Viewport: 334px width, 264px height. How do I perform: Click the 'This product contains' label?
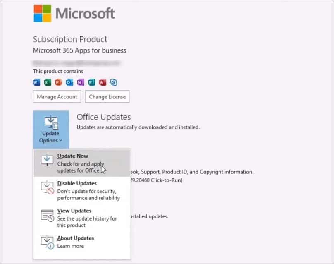click(58, 71)
